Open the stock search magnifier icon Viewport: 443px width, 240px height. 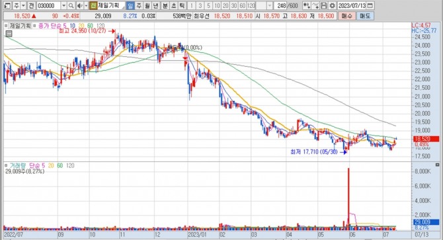[x=71, y=5]
